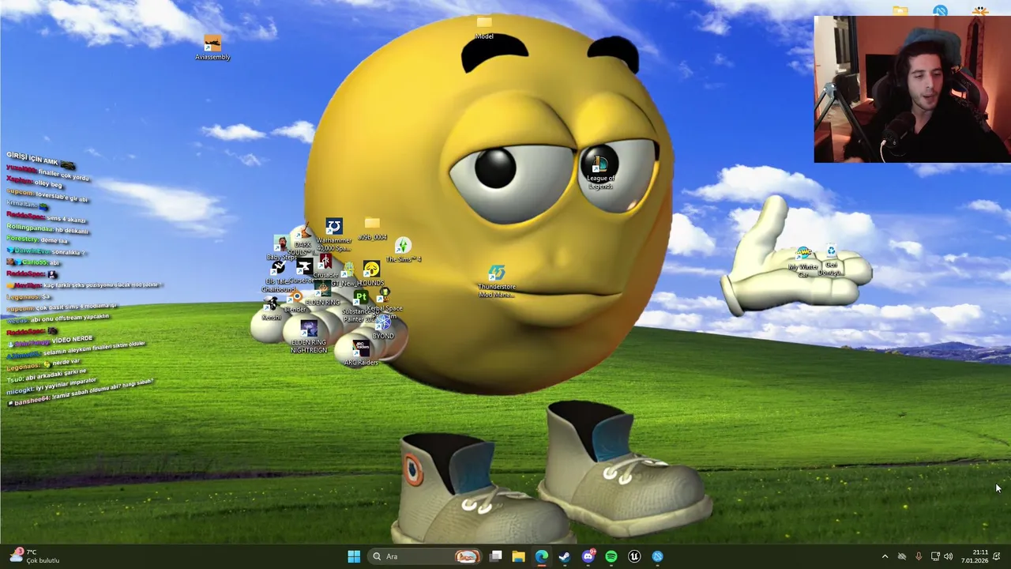The width and height of the screenshot is (1011, 569).
Task: Open the Thunderstore Mod Manager shortcut
Action: pyautogui.click(x=496, y=281)
